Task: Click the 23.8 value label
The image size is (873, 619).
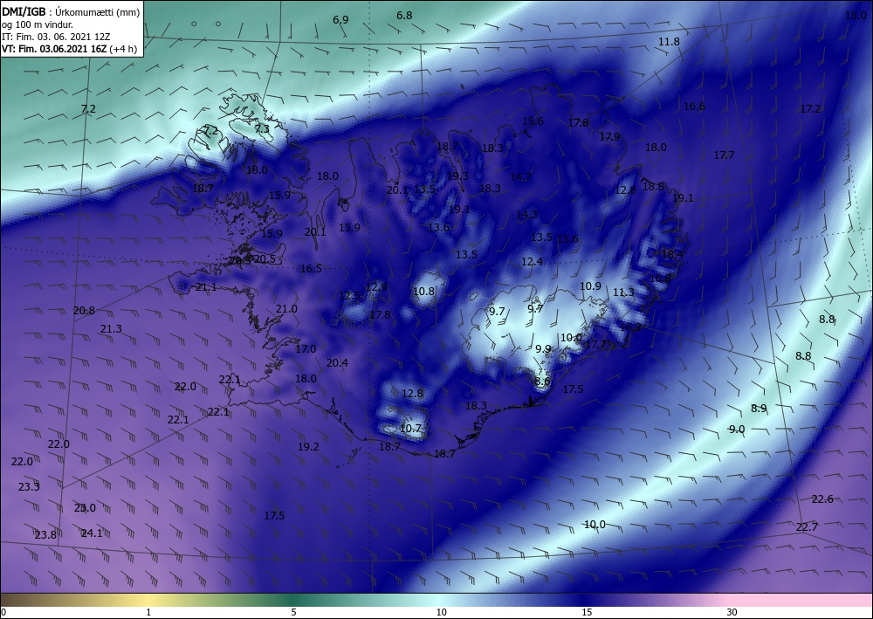Action: 45,535
